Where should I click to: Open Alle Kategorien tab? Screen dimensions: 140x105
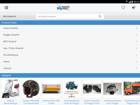(9, 16)
